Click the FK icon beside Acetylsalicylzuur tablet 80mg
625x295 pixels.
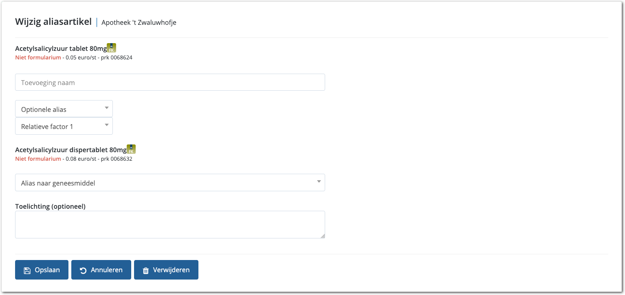click(111, 48)
